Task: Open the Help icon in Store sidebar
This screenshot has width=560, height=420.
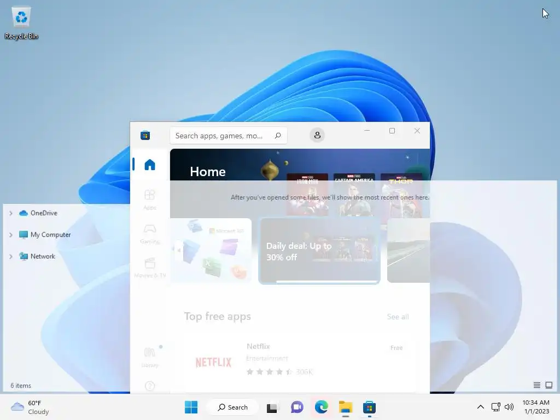Action: coord(150,386)
